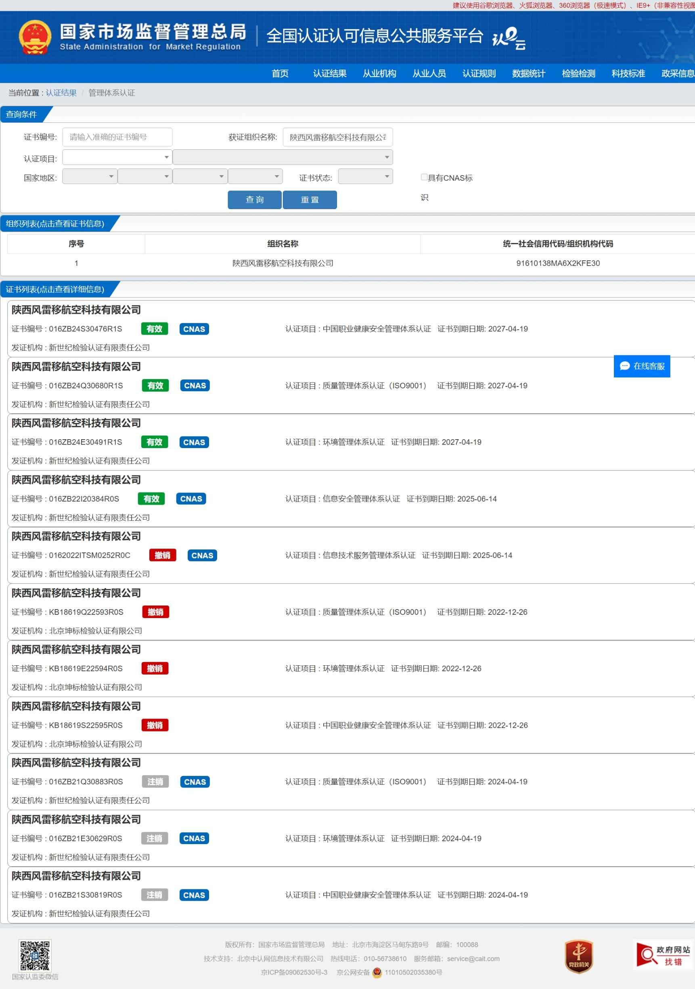
Task: Open 检验检测 navigation menu item
Action: coord(579,73)
